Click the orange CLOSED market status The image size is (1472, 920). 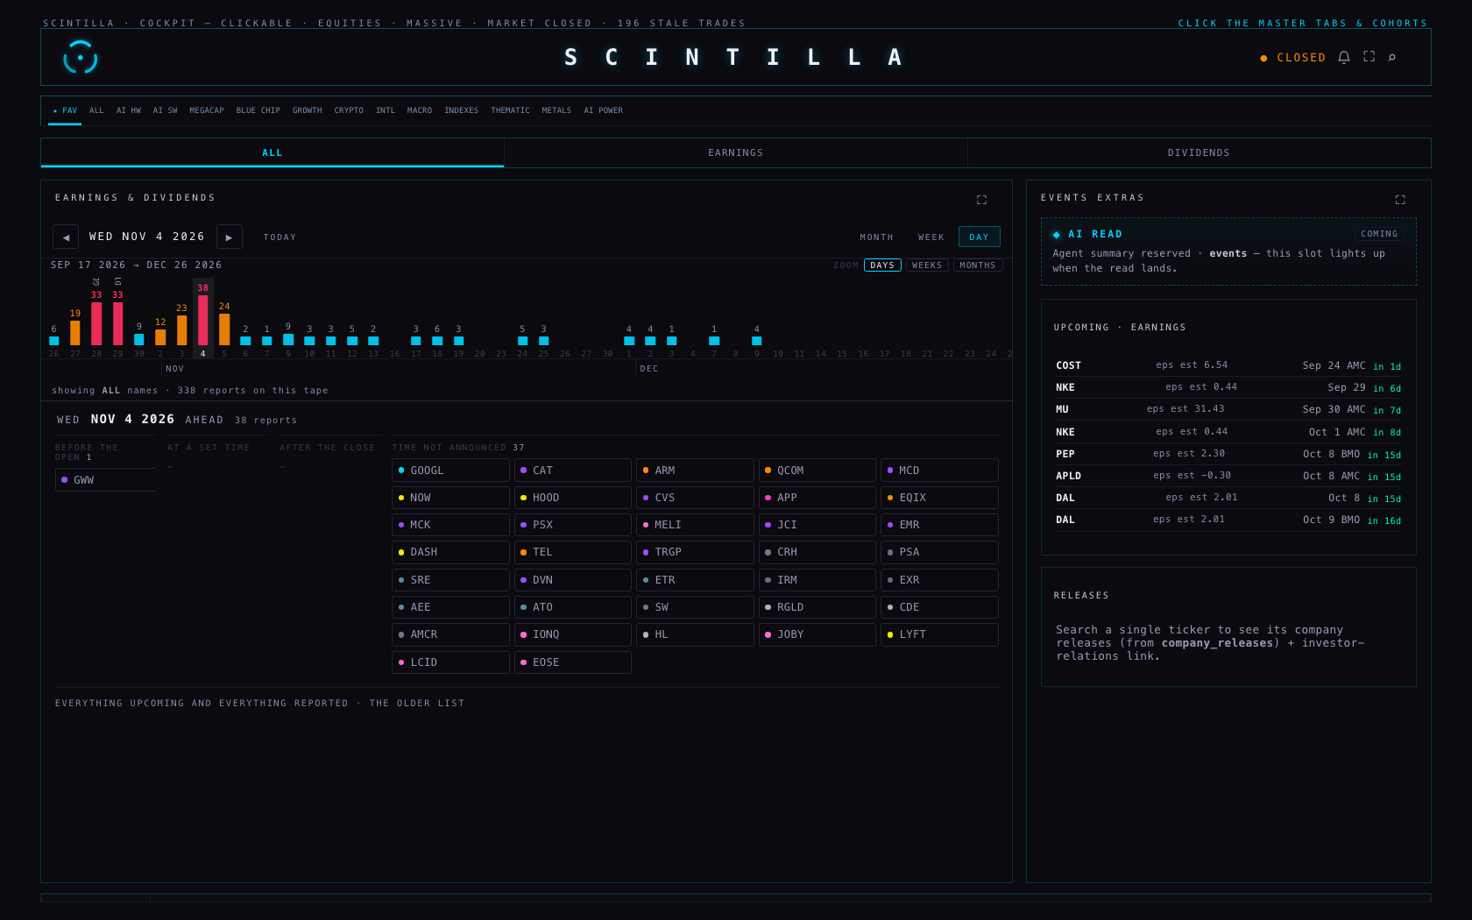tap(1293, 58)
